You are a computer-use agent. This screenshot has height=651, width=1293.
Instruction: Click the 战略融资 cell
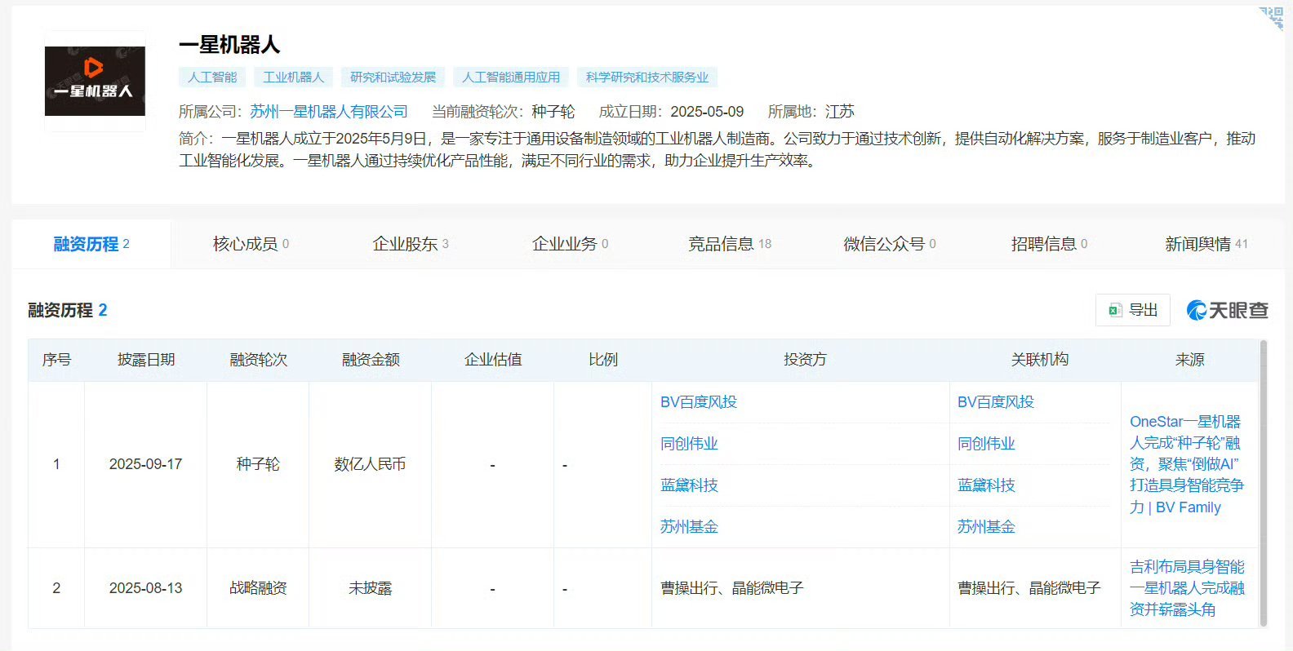click(258, 588)
